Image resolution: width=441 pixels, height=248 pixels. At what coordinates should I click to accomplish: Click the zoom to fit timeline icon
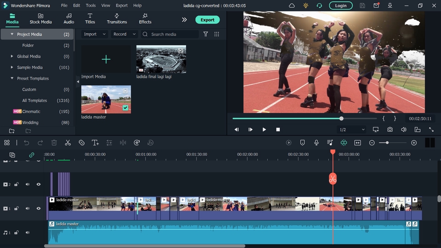point(357,143)
